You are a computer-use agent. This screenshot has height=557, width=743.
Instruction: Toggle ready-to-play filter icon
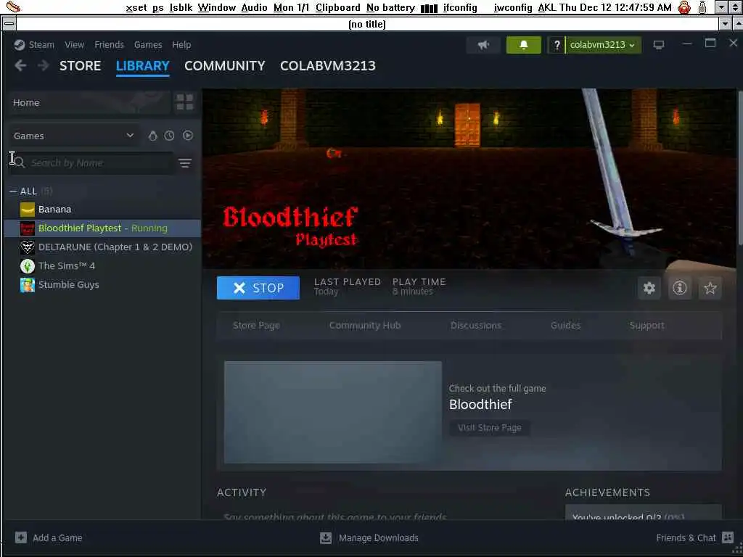pos(188,136)
